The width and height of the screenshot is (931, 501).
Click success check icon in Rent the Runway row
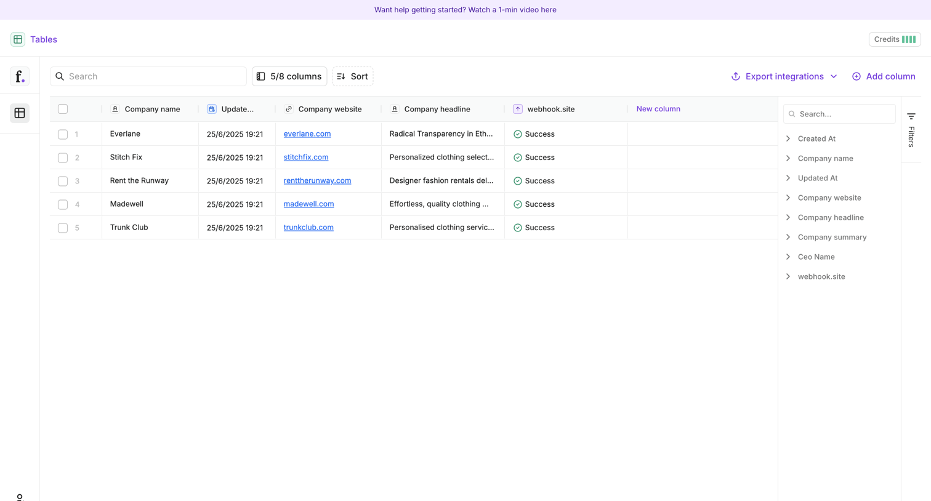(517, 181)
